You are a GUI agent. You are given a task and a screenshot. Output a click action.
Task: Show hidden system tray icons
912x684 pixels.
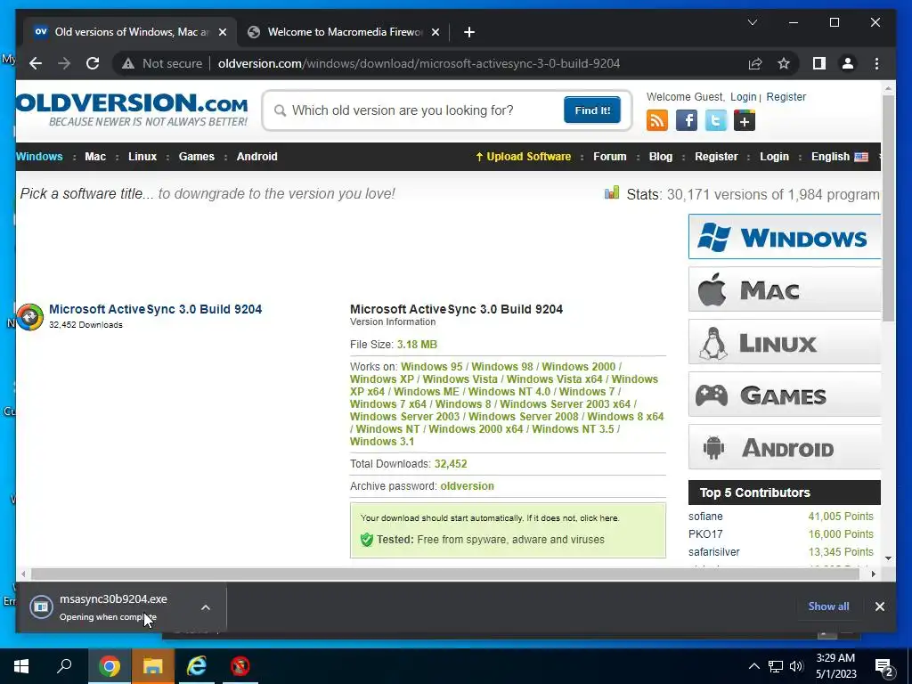pos(753,666)
